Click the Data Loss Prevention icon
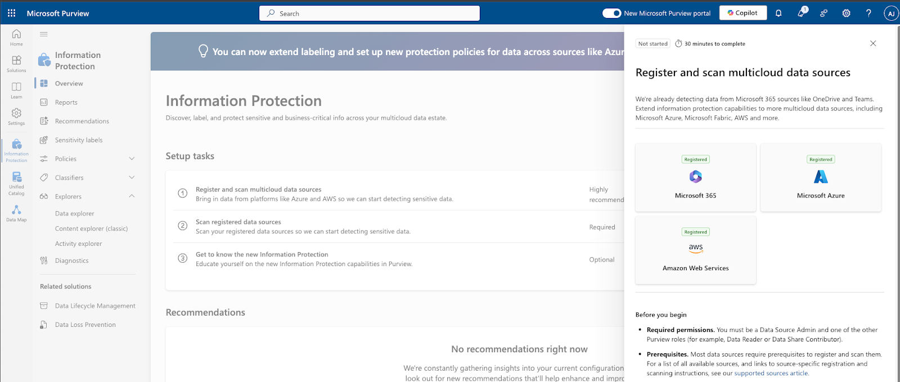Screen dimensions: 900x382 pos(44,325)
